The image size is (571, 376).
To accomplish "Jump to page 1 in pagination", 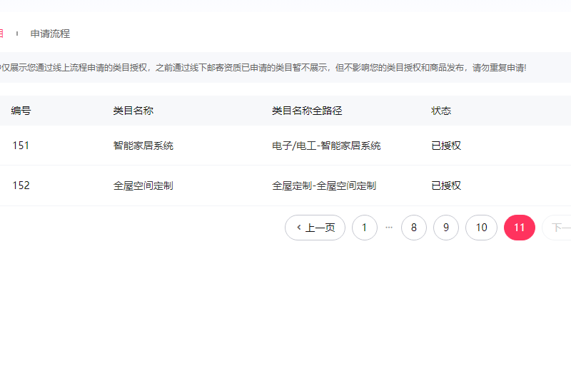I will (364, 228).
